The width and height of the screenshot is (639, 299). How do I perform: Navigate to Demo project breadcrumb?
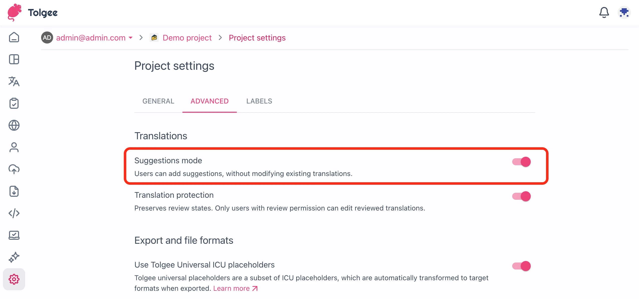(187, 38)
